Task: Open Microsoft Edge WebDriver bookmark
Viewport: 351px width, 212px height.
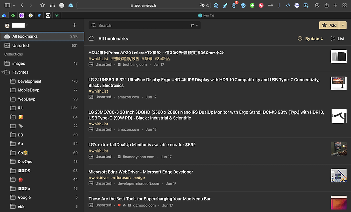Action: (140, 172)
